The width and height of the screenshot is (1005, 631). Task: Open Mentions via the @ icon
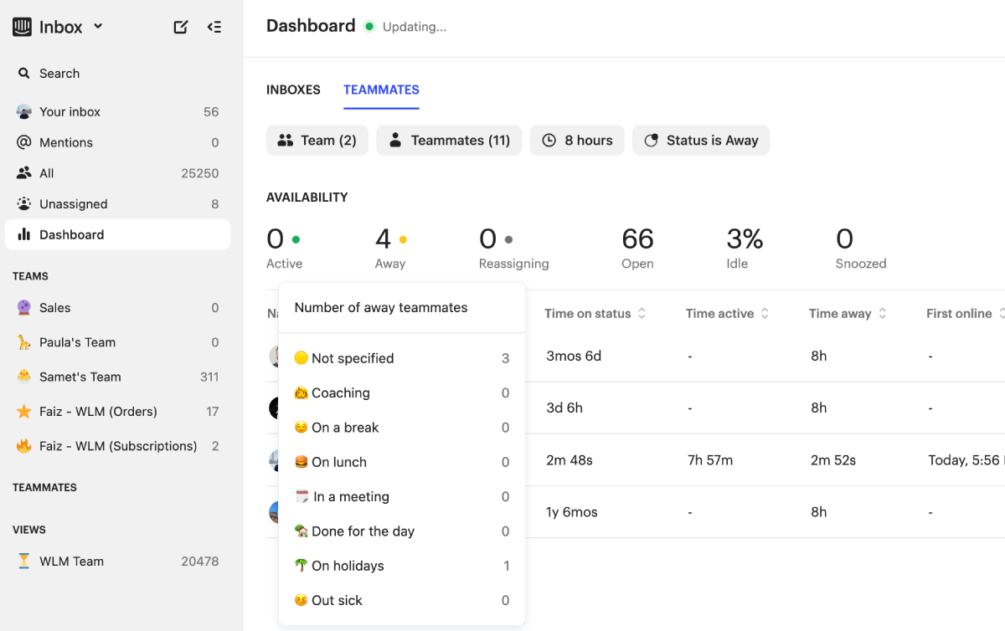point(24,142)
